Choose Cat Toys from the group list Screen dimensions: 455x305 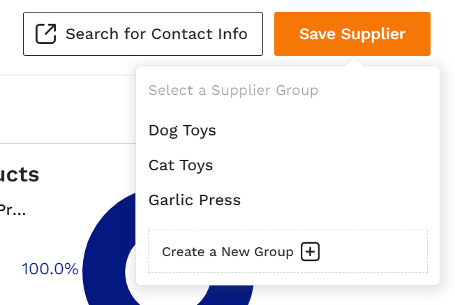(181, 165)
